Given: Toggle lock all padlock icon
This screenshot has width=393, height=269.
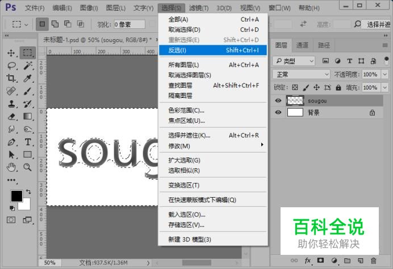Looking at the screenshot, I should (338, 87).
